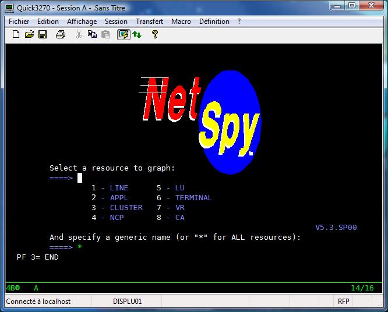Click the 'LINE' option text
Viewport: 388px width, 312px height.
[119, 188]
